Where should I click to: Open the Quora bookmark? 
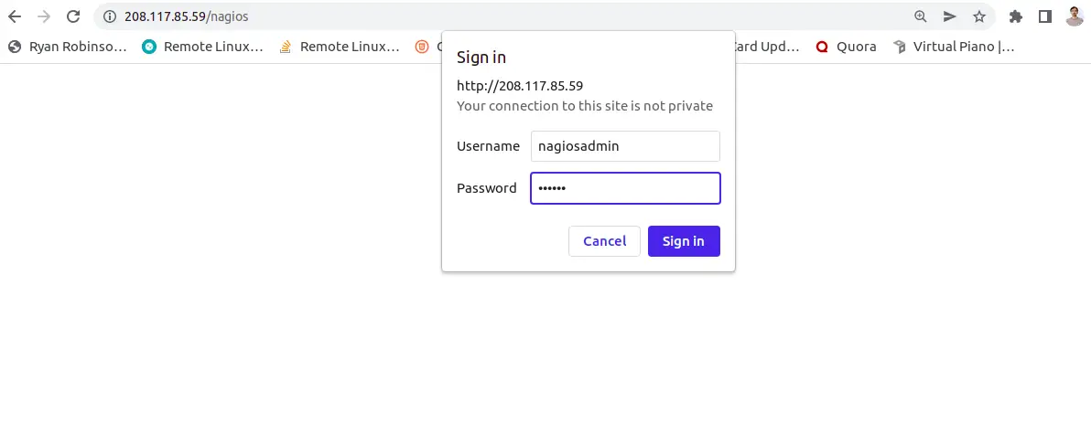click(x=846, y=47)
